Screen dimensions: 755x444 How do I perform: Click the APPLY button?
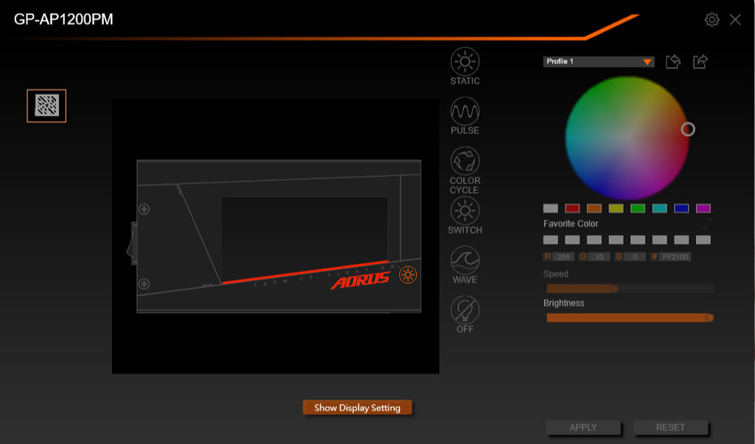pyautogui.click(x=583, y=427)
